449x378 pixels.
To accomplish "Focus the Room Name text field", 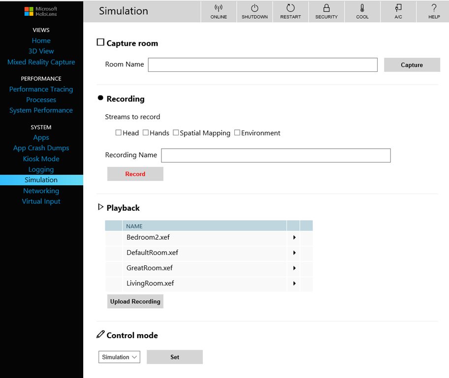I will pos(262,65).
